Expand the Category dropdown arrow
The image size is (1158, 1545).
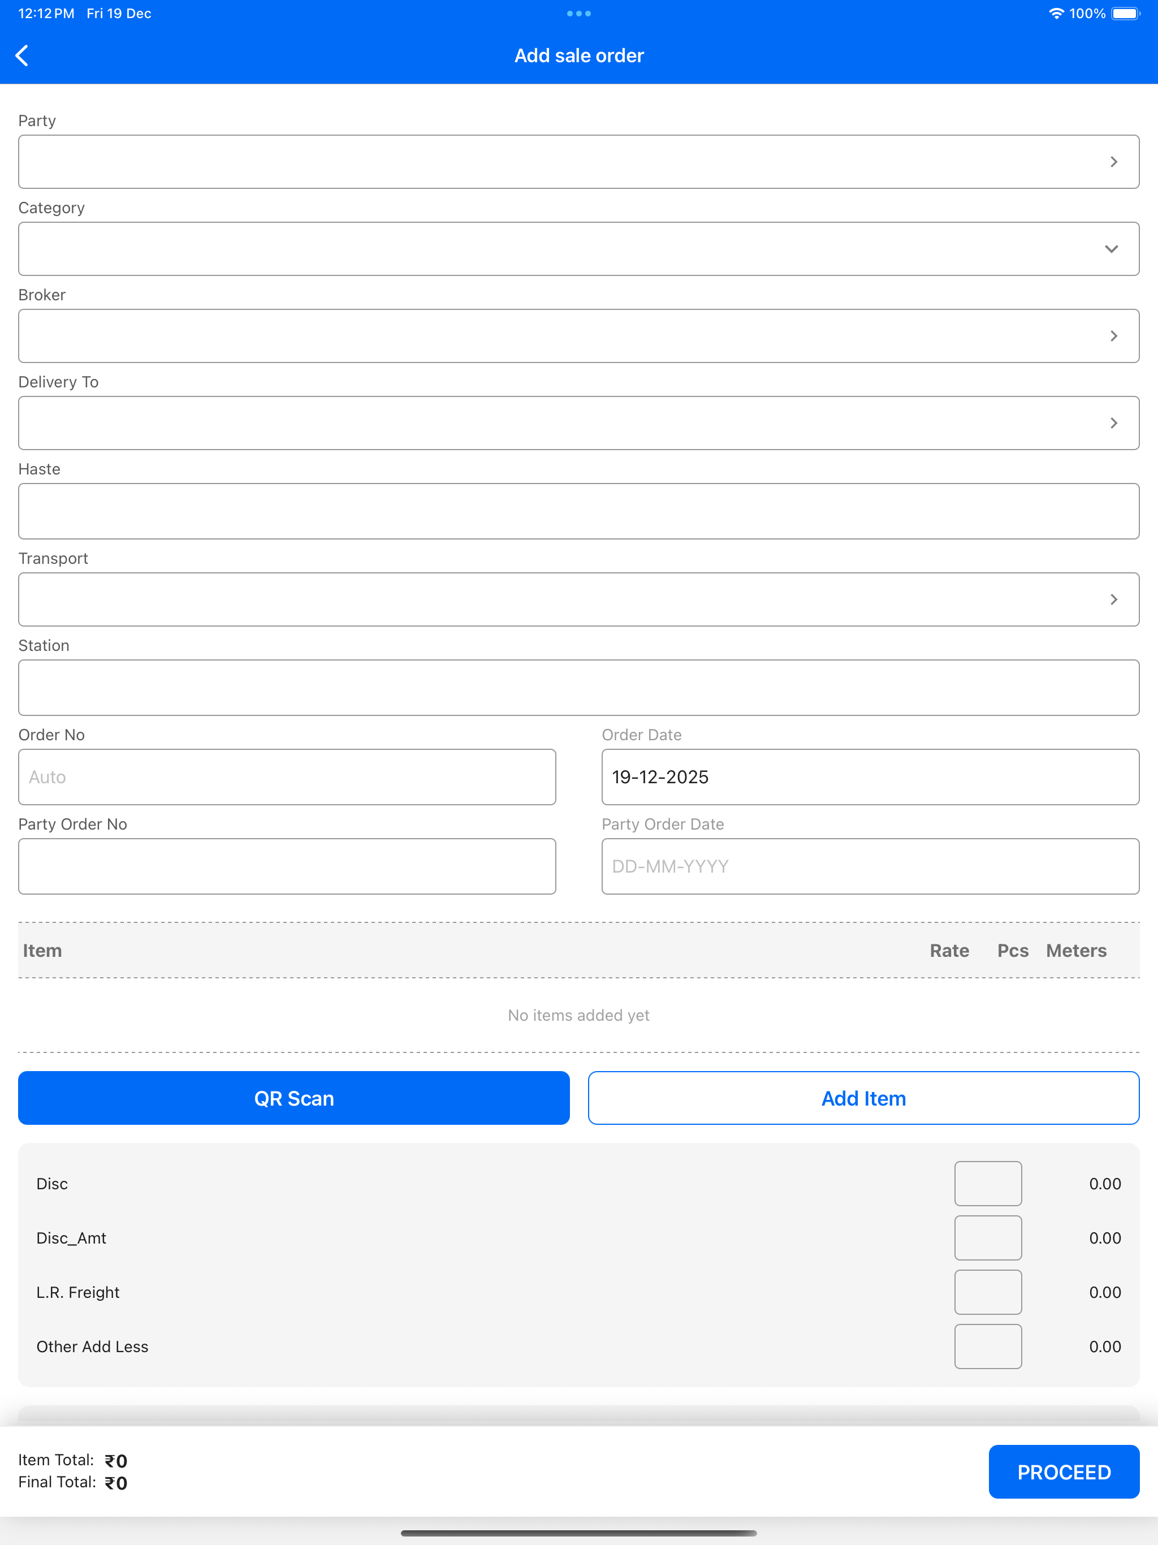(x=1111, y=249)
